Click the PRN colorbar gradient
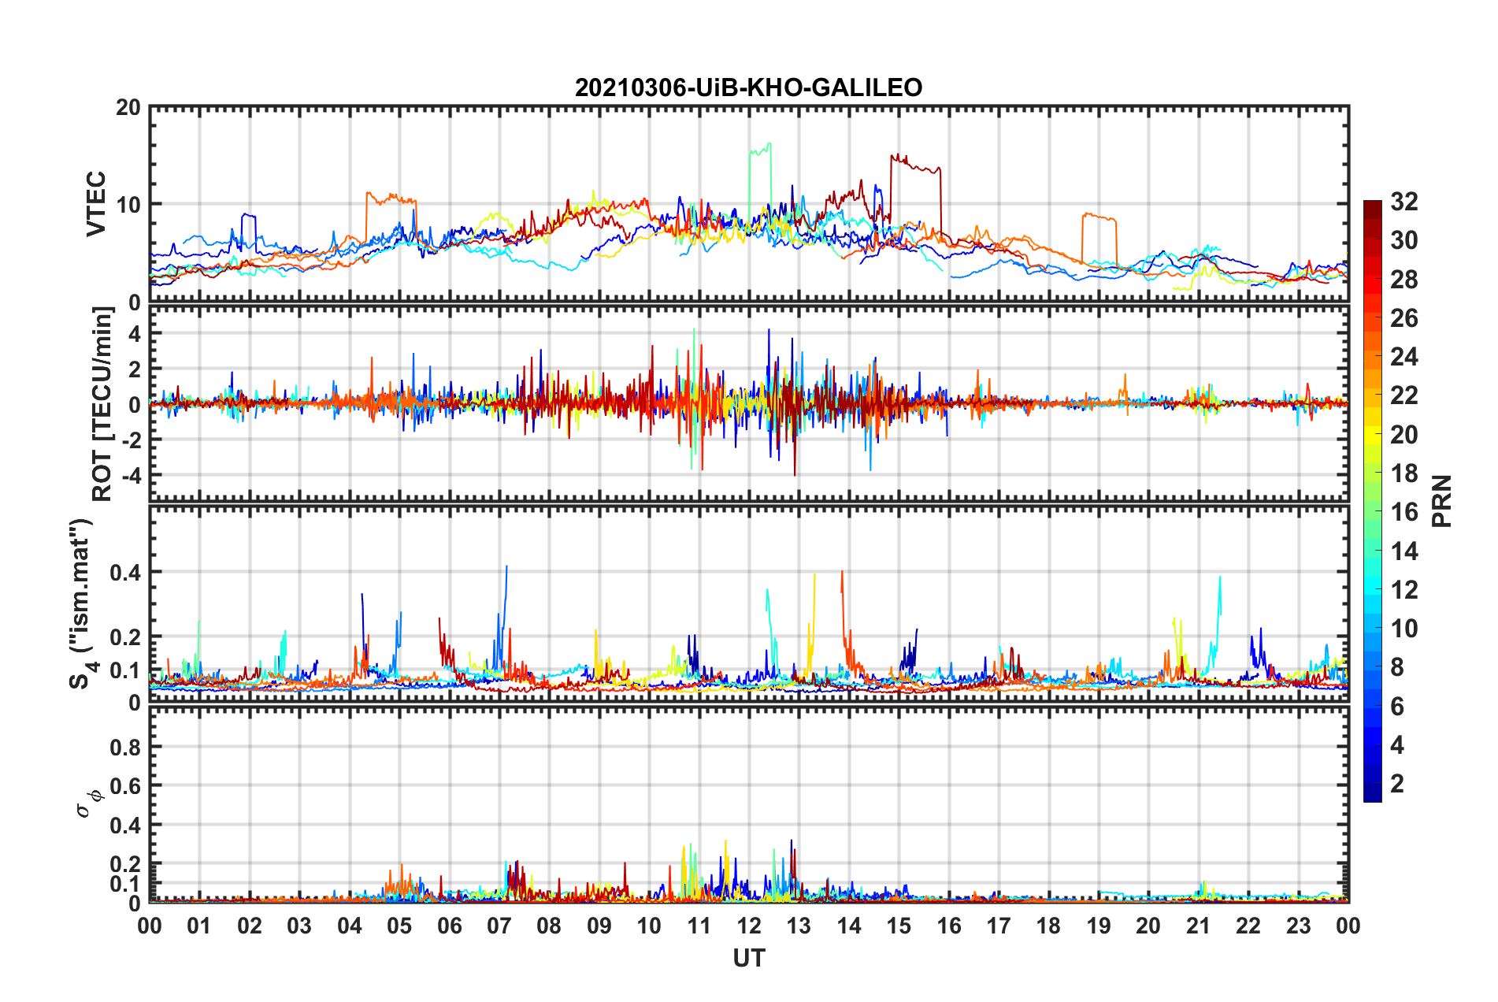 point(1372,501)
